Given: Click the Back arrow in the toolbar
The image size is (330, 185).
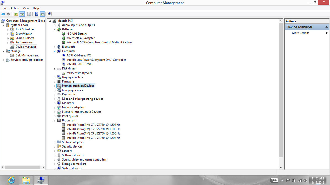Looking at the screenshot, I should pos(3,14).
